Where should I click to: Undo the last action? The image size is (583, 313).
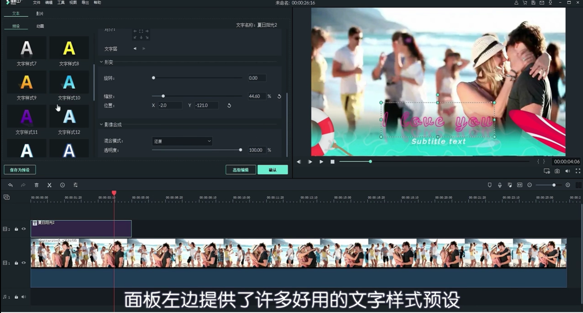(x=10, y=185)
